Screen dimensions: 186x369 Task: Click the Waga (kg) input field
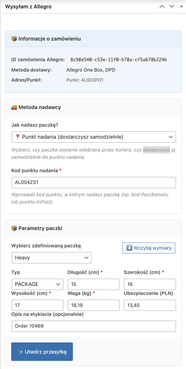click(x=94, y=305)
